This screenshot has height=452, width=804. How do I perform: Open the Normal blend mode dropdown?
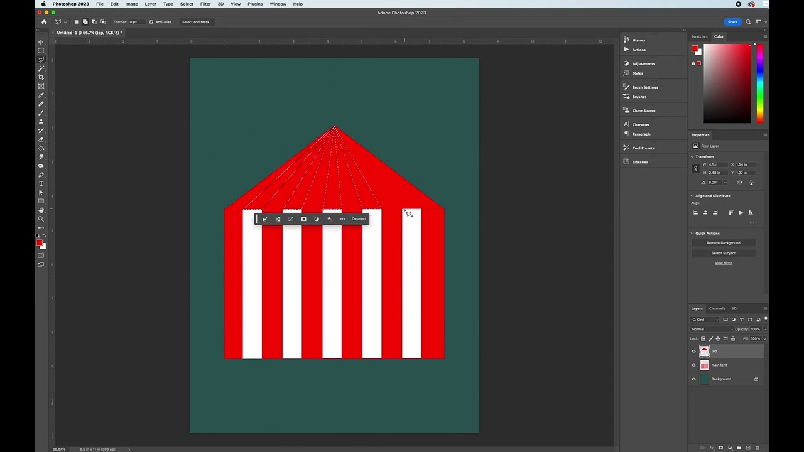coord(712,329)
